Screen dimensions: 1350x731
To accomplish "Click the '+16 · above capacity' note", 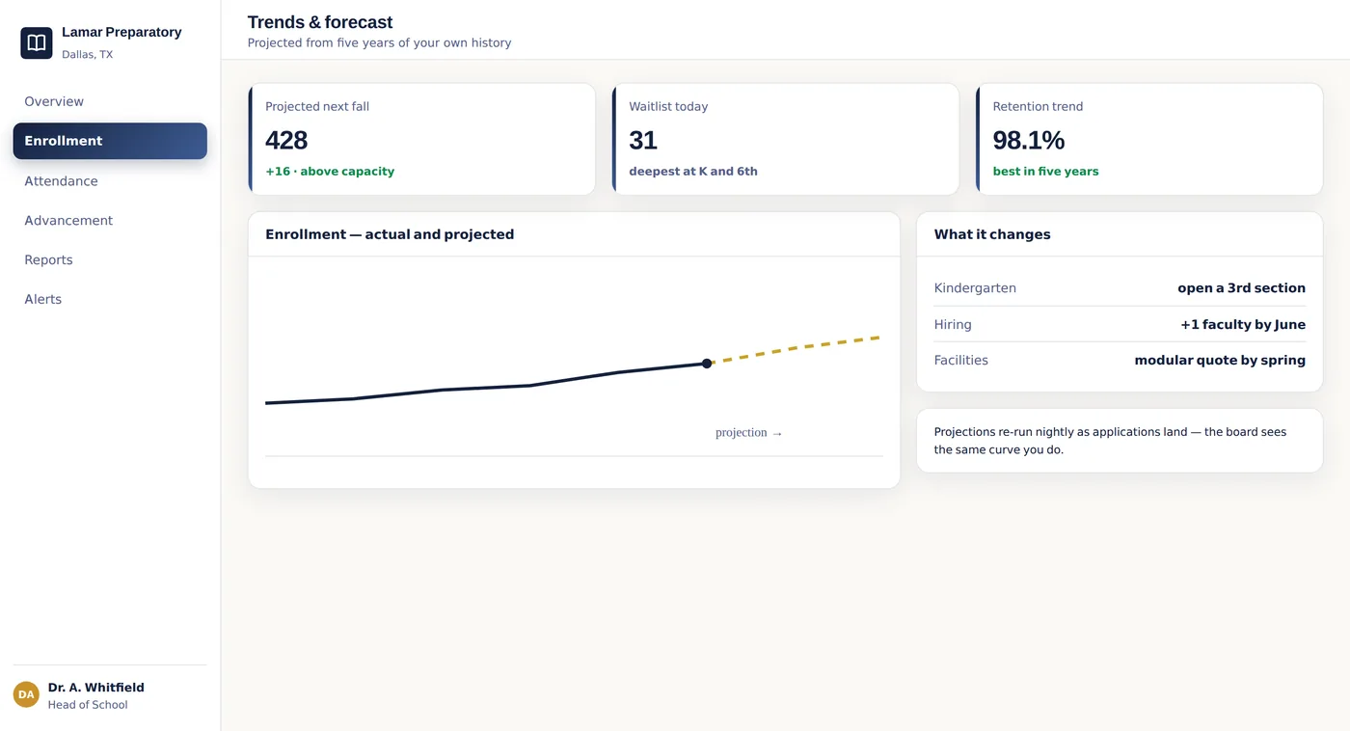I will tap(330, 172).
